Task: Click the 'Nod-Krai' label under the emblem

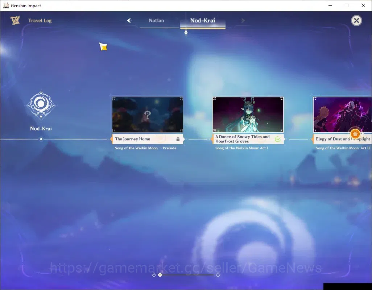Action: point(41,129)
